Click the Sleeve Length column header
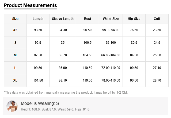Viewport: 171px width, 118px height. tap(63, 19)
